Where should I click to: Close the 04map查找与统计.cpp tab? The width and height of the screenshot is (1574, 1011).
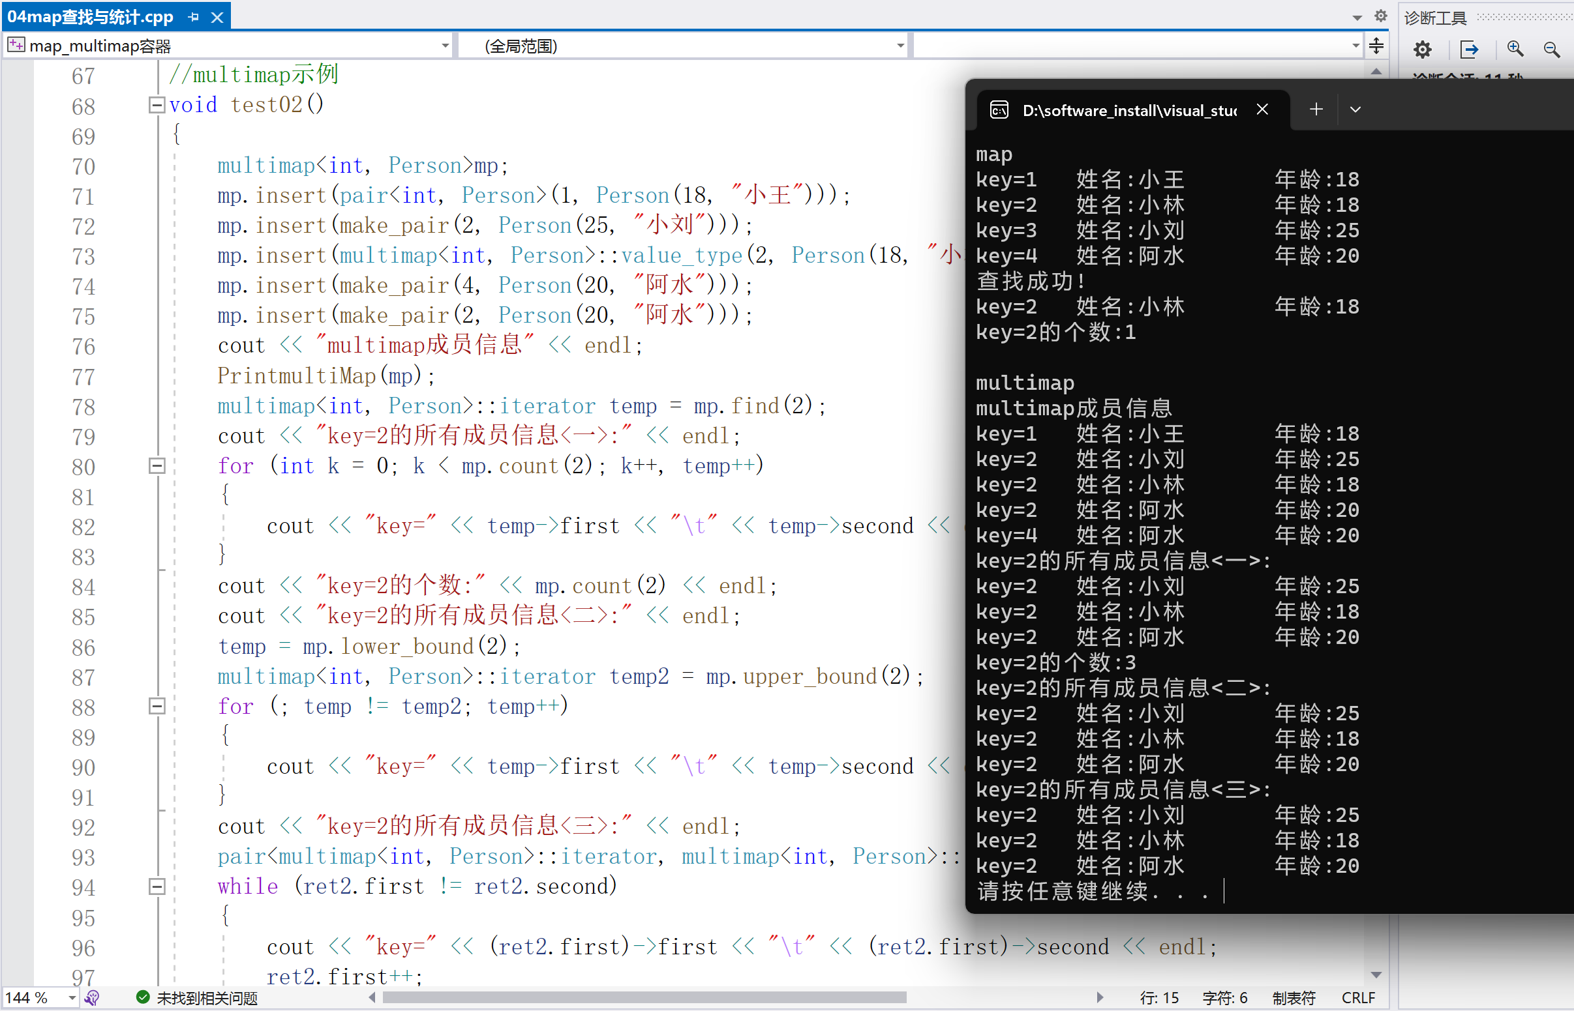click(x=217, y=17)
